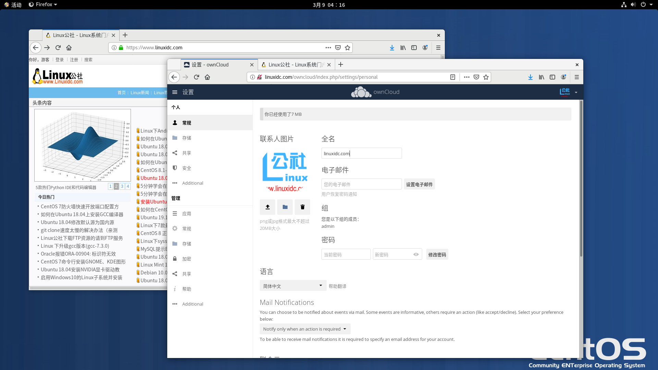
Task: Open downloads panel in front Firefox window
Action: coord(531,77)
